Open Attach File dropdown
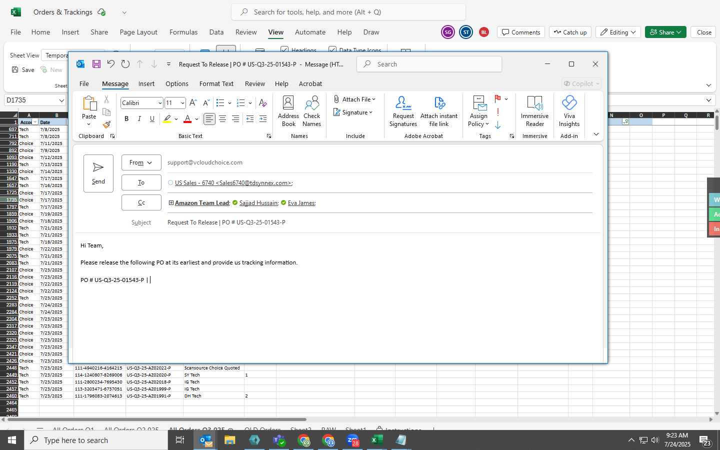720x450 pixels. click(x=354, y=99)
